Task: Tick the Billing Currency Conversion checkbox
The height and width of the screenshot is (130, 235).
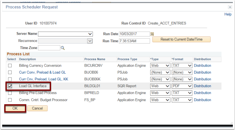Action: [10, 66]
